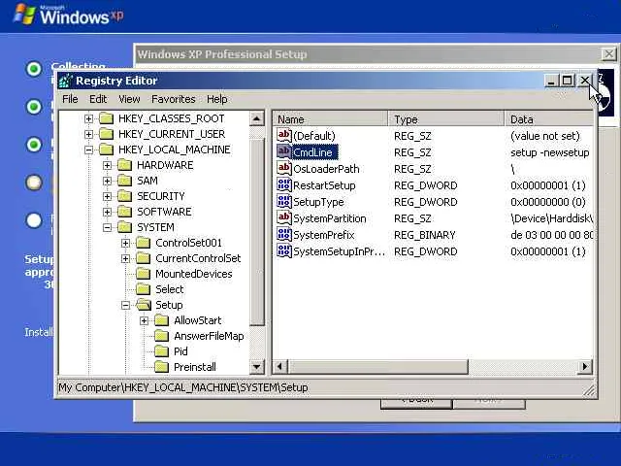Sort values by the Type column header
The height and width of the screenshot is (466, 621).
coord(446,118)
